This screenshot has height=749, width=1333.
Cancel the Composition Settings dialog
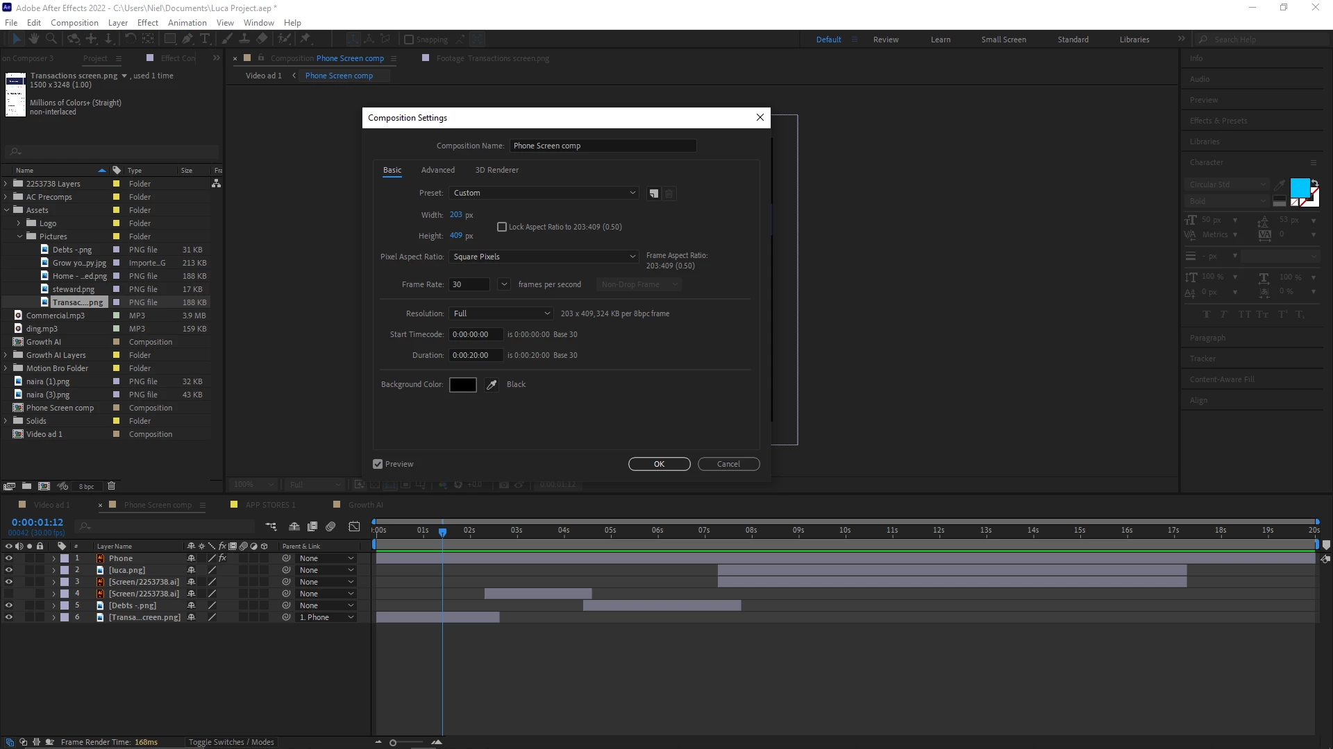(x=728, y=464)
